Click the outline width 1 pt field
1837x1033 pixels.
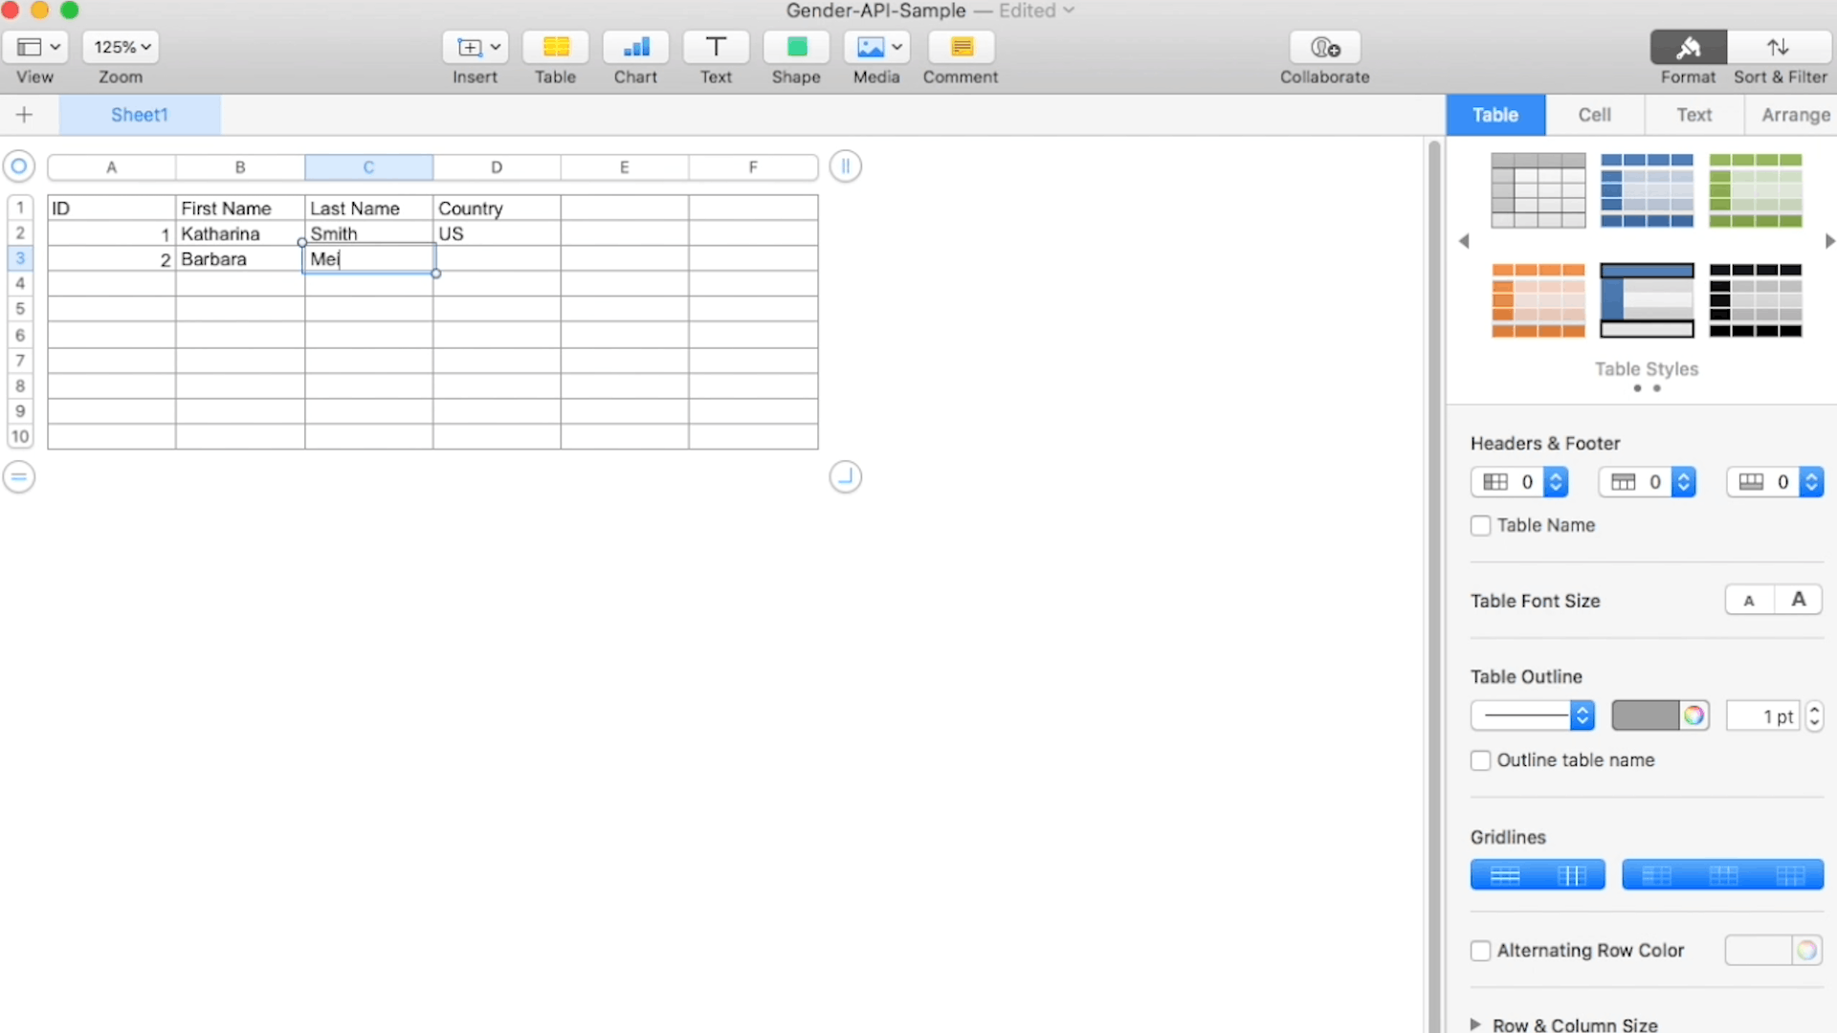1763,715
